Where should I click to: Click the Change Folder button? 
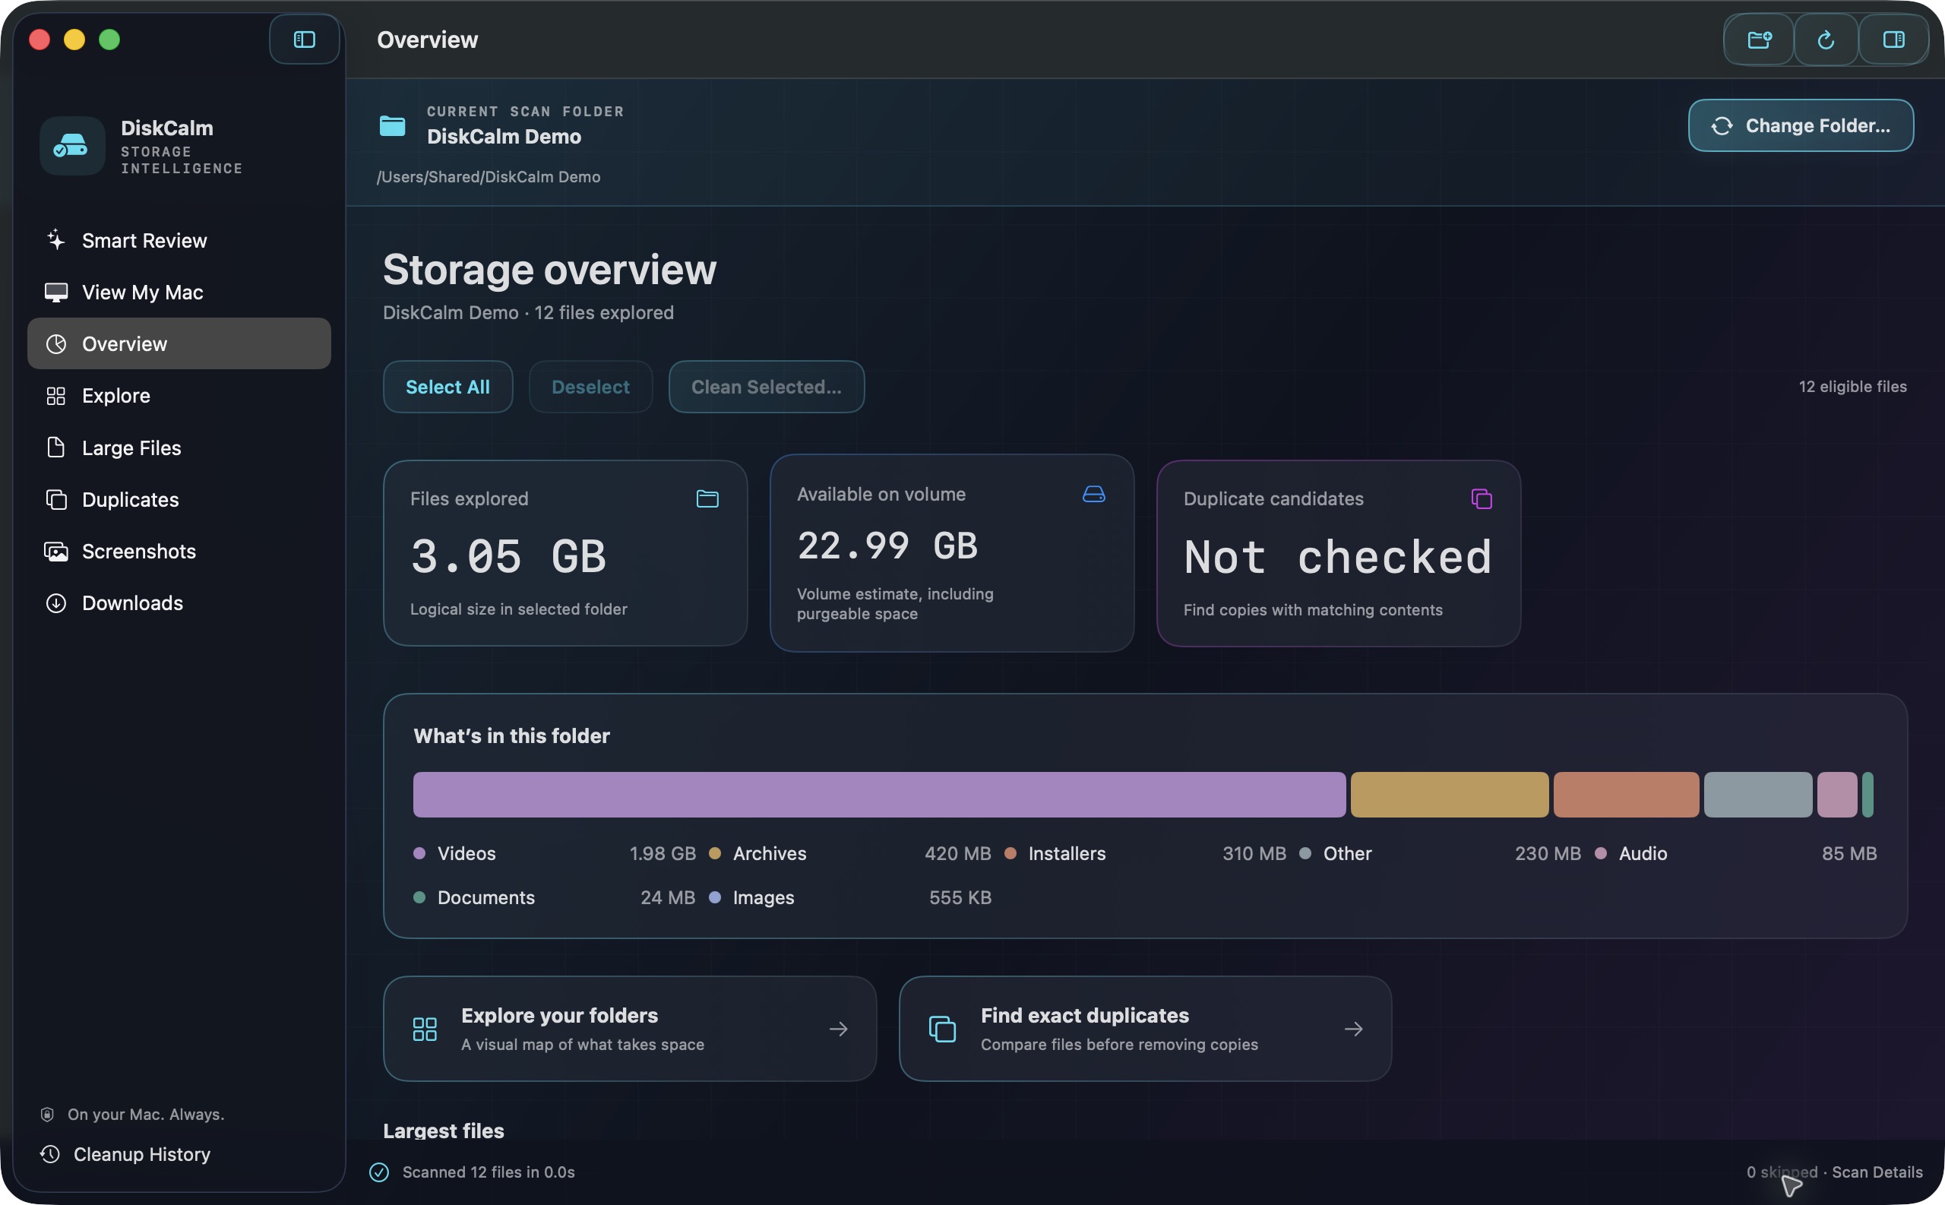[1801, 125]
